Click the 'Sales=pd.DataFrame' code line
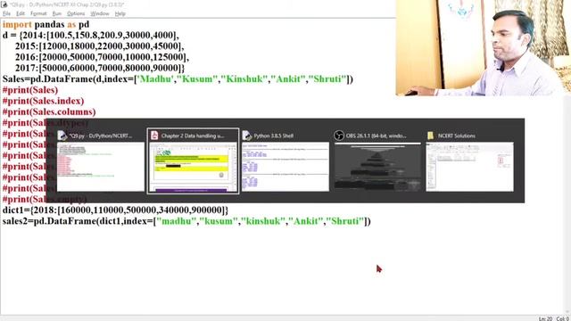The height and width of the screenshot is (321, 571). coord(178,79)
